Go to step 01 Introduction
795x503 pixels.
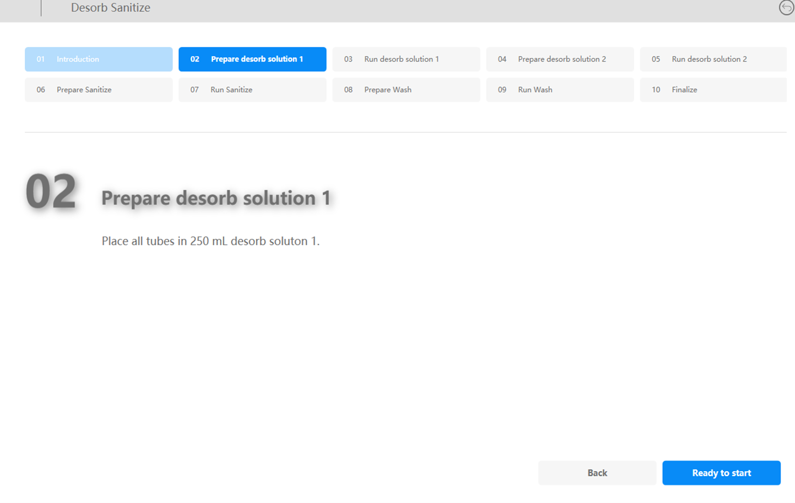point(99,59)
